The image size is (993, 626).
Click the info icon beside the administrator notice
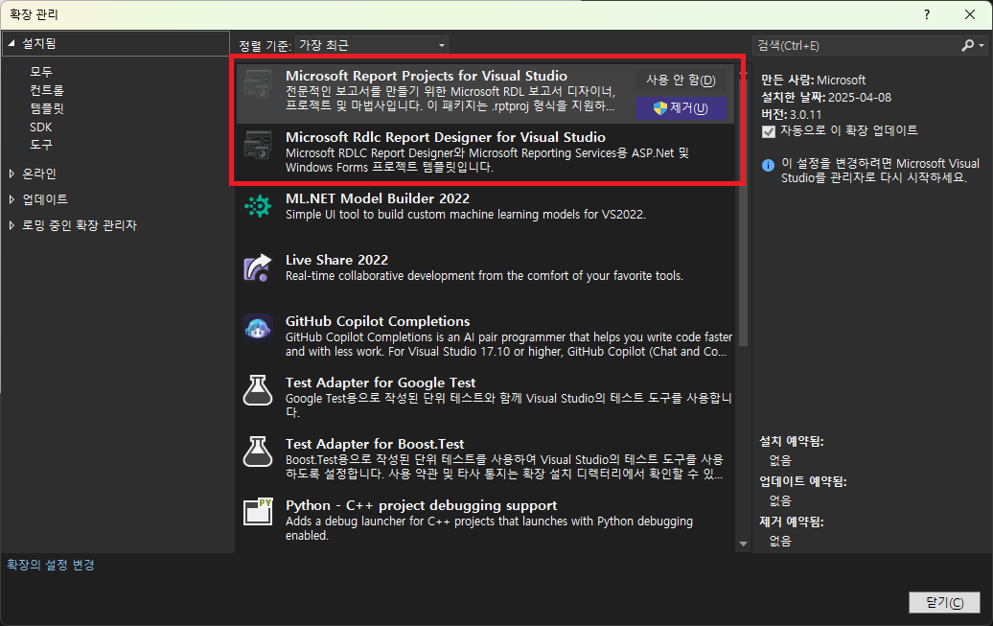point(768,166)
